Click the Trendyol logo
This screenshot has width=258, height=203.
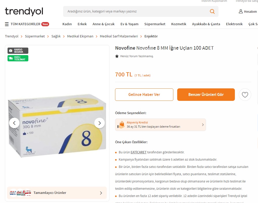[24, 11]
